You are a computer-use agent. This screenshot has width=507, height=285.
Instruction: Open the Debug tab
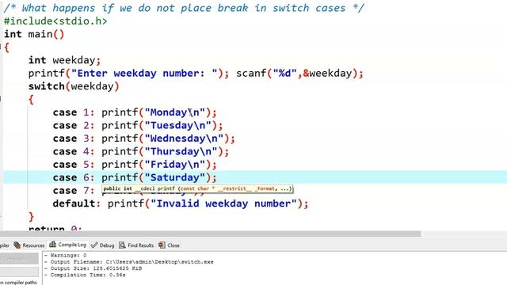pyautogui.click(x=102, y=245)
